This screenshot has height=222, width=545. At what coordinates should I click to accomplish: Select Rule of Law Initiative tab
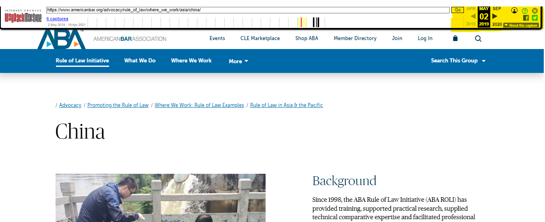pos(82,60)
